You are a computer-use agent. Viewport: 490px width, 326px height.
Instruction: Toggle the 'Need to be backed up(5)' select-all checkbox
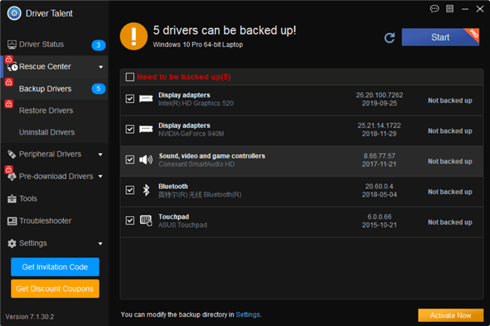click(129, 77)
